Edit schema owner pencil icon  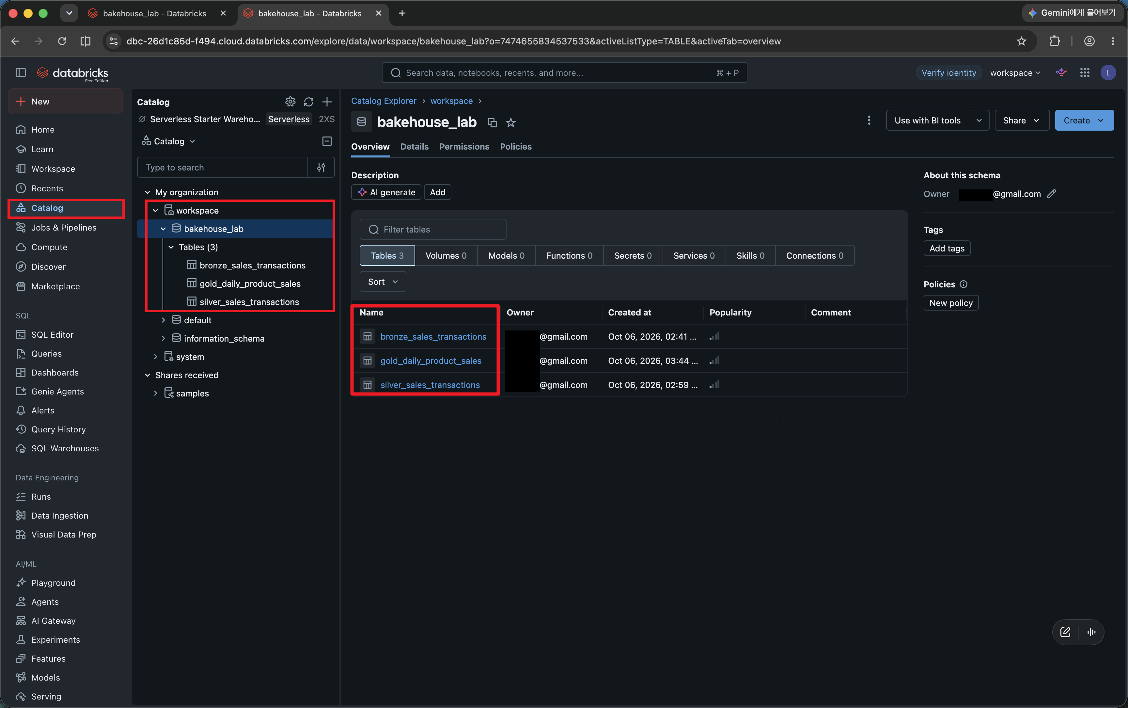point(1051,194)
